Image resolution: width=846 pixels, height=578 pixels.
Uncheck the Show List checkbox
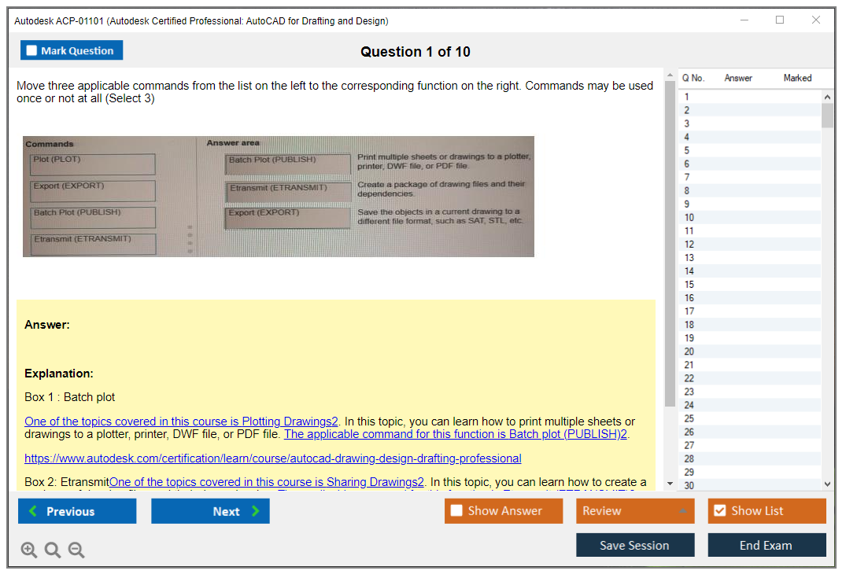[719, 511]
